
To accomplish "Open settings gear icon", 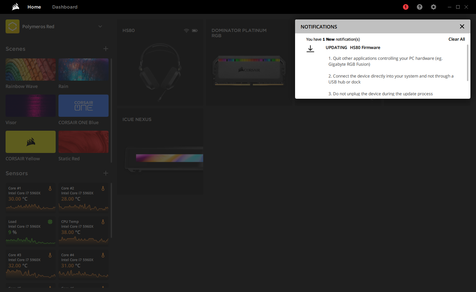I will coord(434,7).
